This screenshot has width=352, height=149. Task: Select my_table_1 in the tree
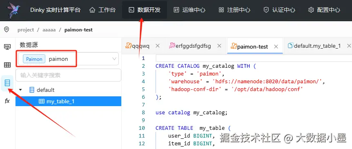(68, 101)
